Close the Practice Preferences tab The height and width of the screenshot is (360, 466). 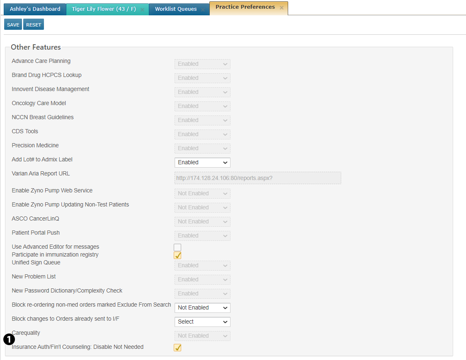282,8
